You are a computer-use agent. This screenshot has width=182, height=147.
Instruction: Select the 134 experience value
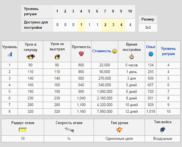click(151, 65)
